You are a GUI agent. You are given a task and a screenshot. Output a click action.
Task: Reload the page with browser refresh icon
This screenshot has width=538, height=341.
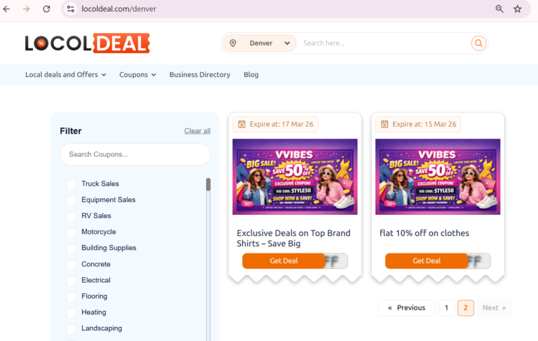coord(46,9)
